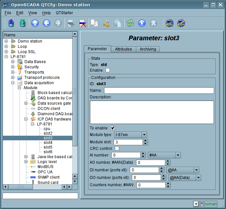The image size is (226, 209).
Task: Click the Name input field
Action: [159, 90]
